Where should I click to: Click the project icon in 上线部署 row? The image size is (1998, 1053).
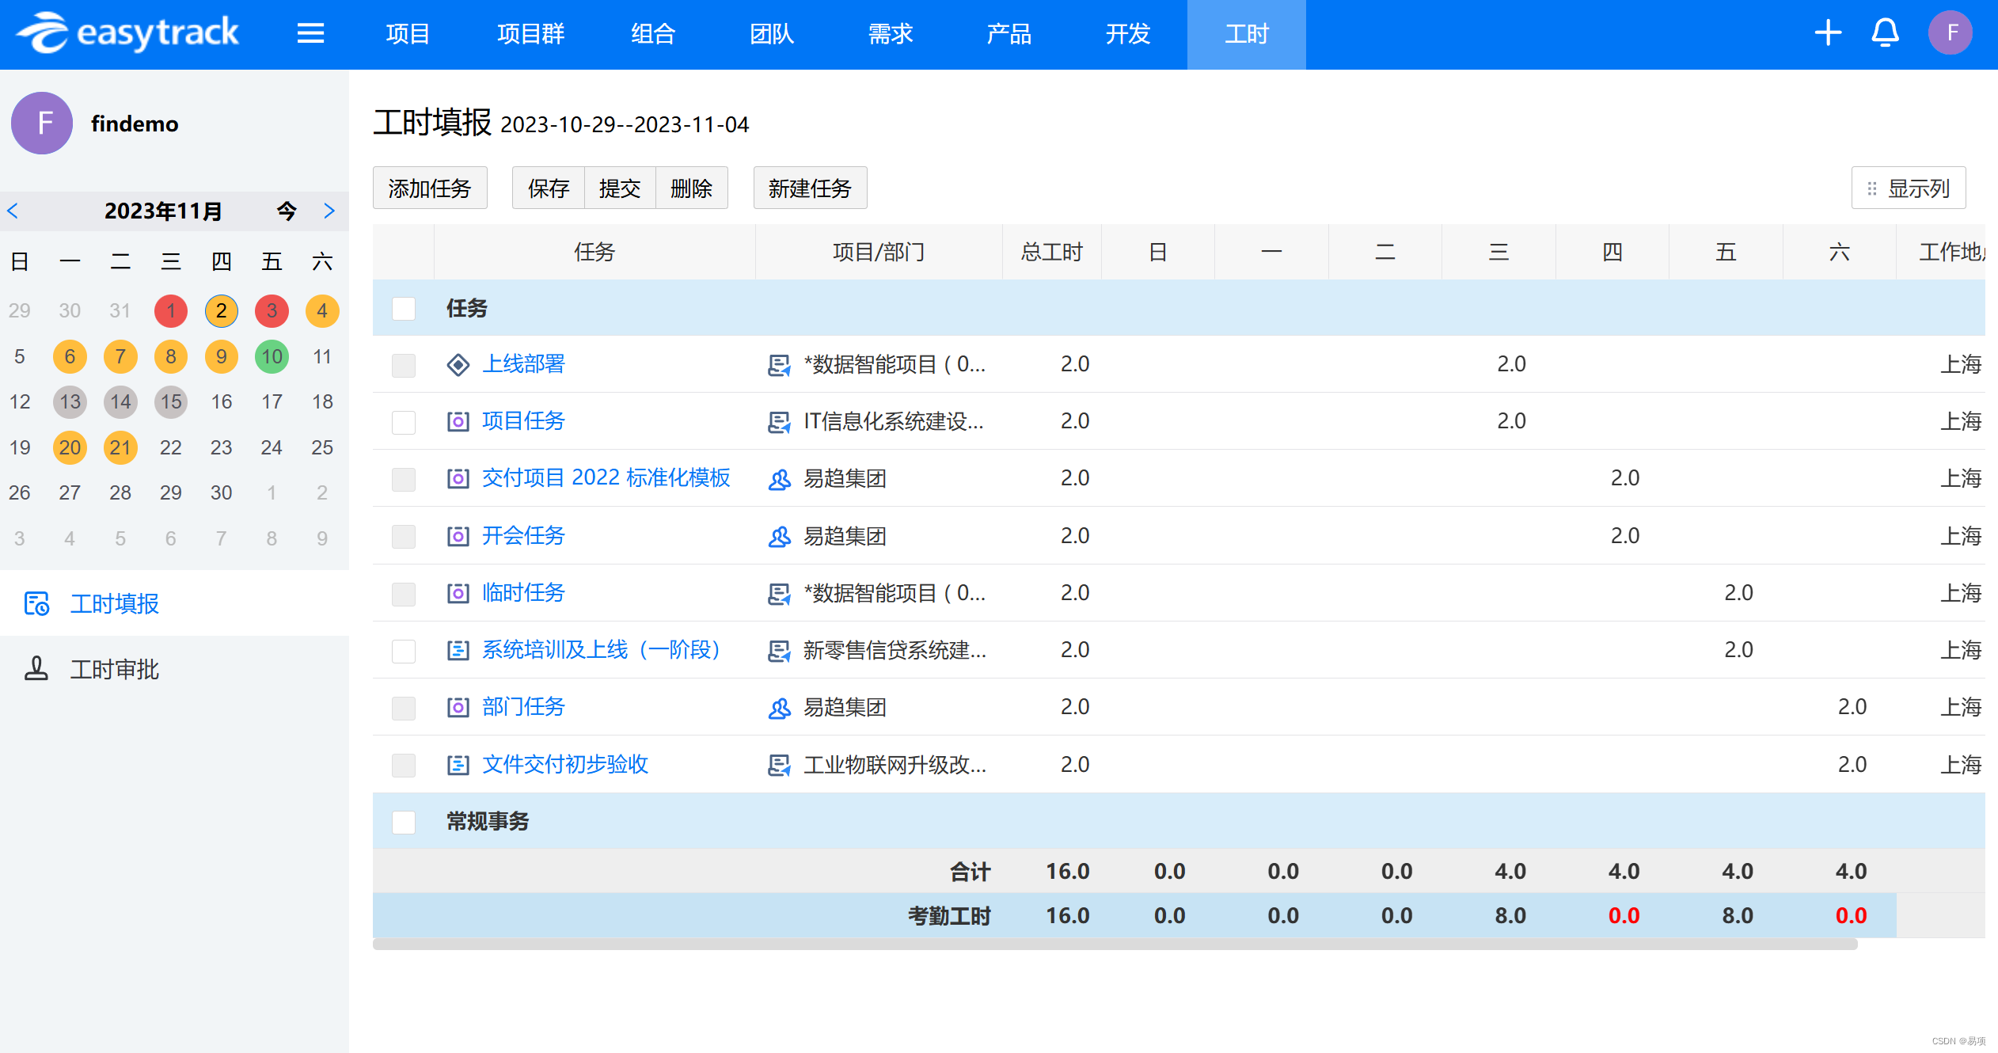point(780,365)
